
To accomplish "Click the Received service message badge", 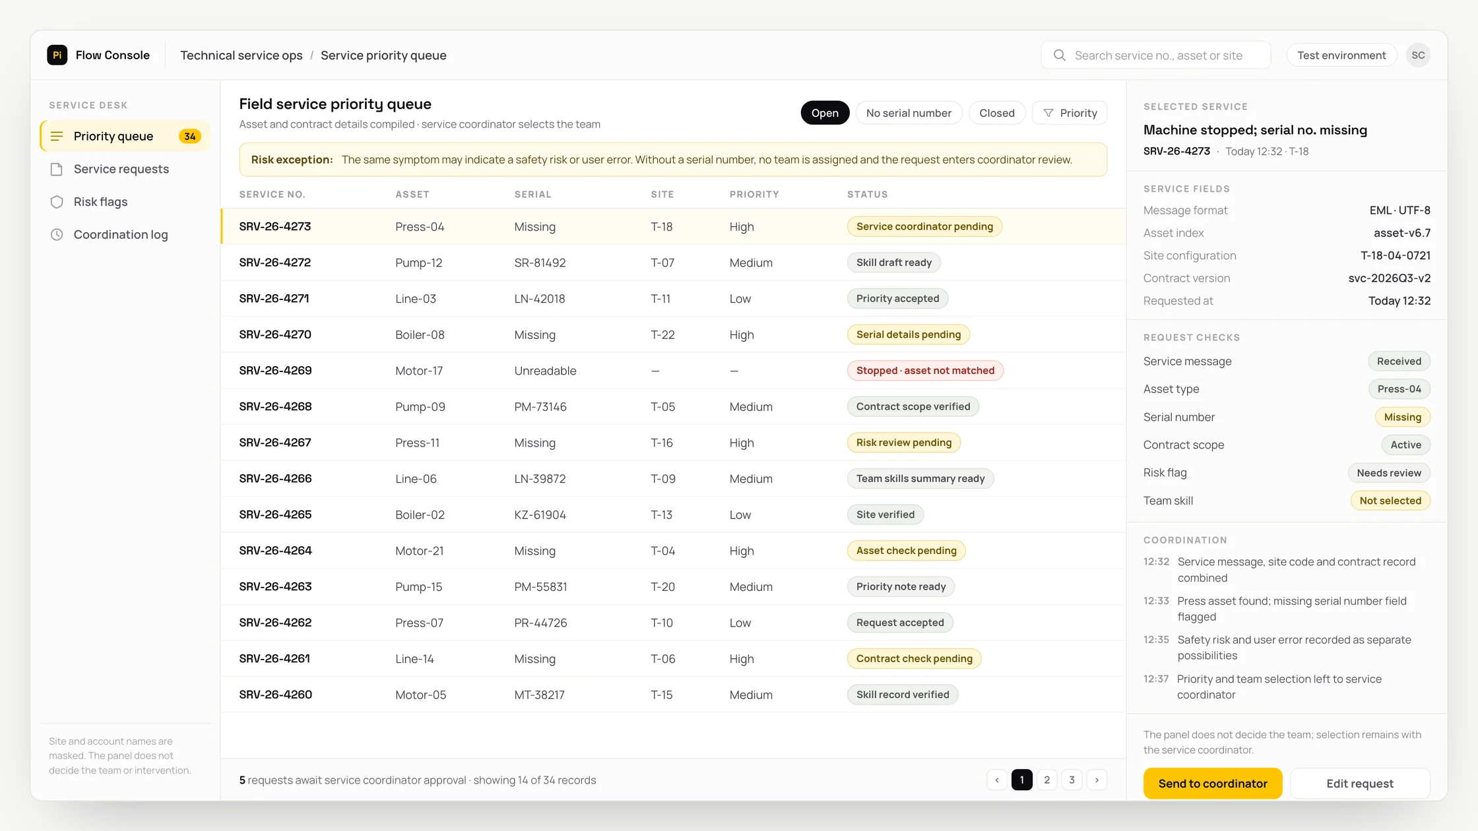I will tap(1399, 361).
